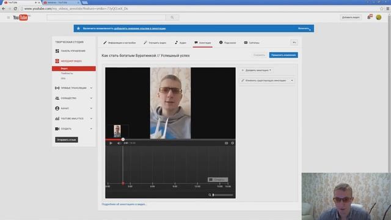Open the account avatar menu
391x220 pixels.
(379, 17)
